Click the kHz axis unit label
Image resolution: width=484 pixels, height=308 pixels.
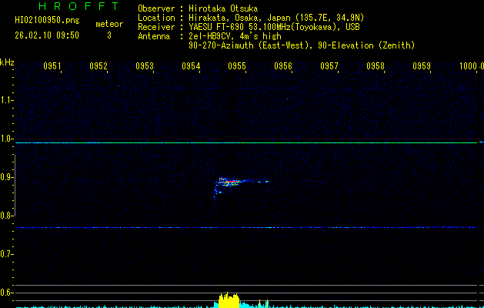[x=7, y=62]
